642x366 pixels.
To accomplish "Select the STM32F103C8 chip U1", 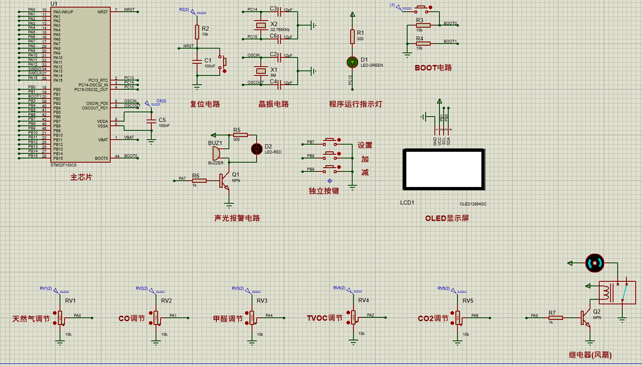I will 81,84.
